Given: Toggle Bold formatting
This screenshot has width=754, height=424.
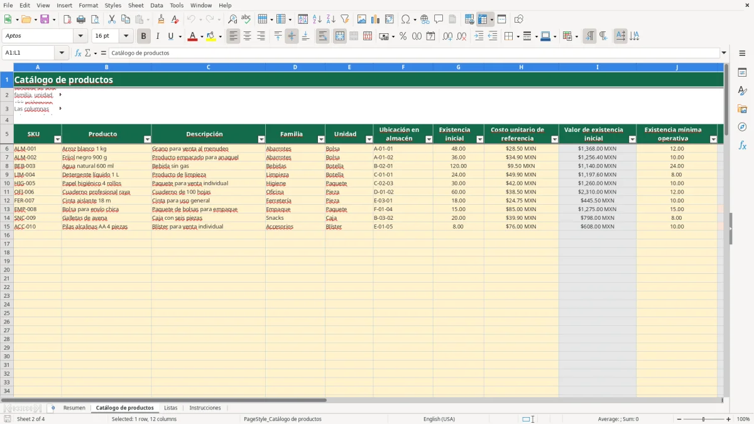Looking at the screenshot, I should point(143,36).
